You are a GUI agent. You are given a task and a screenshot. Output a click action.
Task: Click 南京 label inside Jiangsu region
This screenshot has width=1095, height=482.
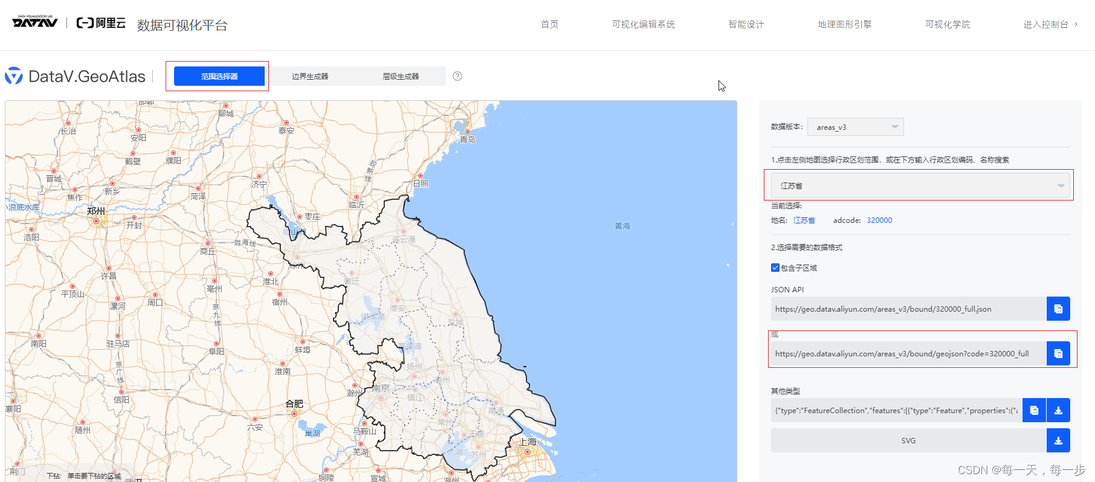click(x=381, y=388)
